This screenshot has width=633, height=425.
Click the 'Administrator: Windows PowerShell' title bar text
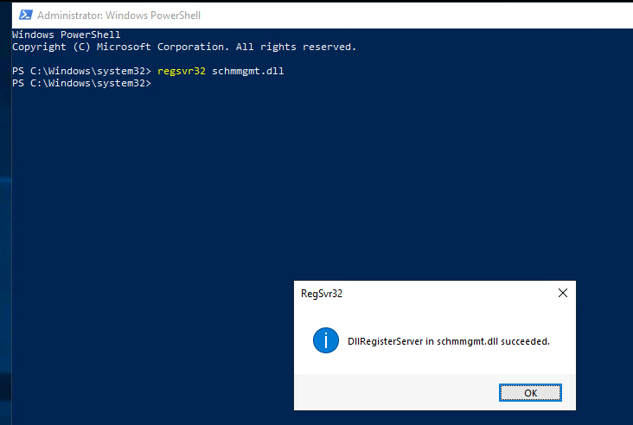[118, 16]
